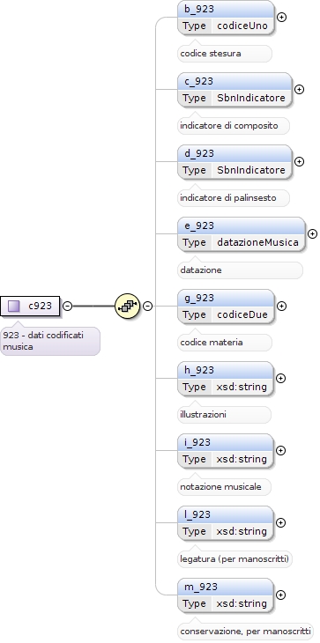Collapse the sequence compositor children

tap(147, 306)
